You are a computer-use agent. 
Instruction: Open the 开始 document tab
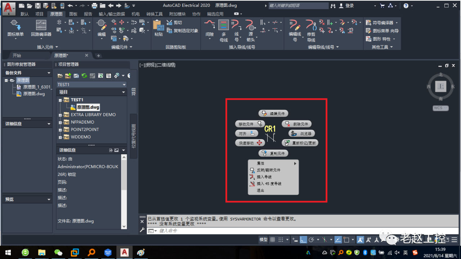click(x=17, y=55)
